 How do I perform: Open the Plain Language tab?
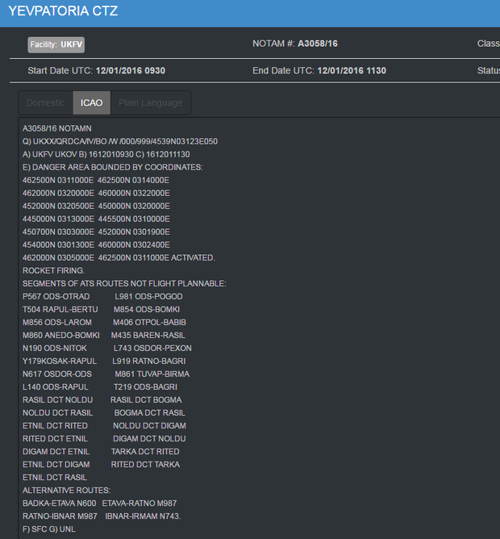(x=150, y=103)
